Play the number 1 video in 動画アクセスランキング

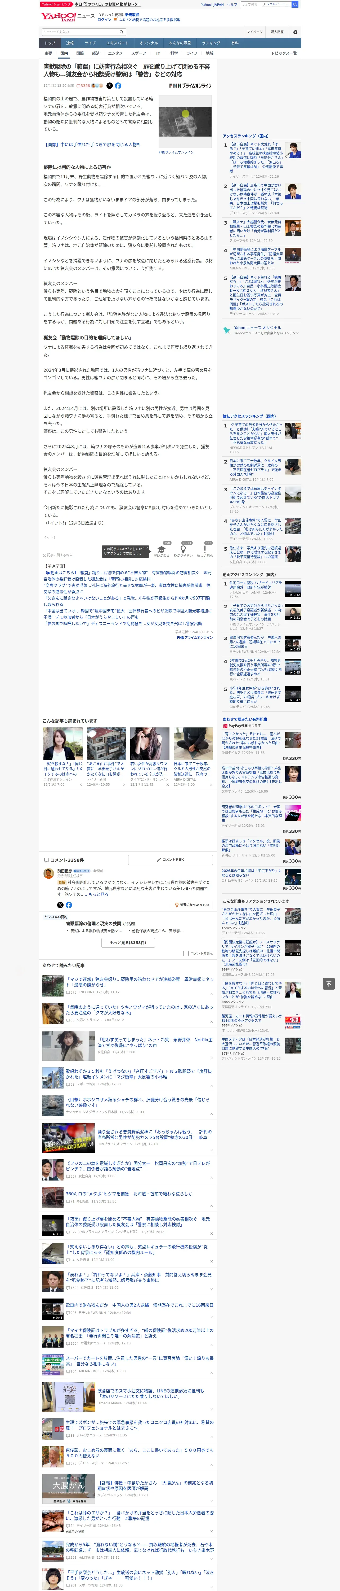(x=293, y=589)
